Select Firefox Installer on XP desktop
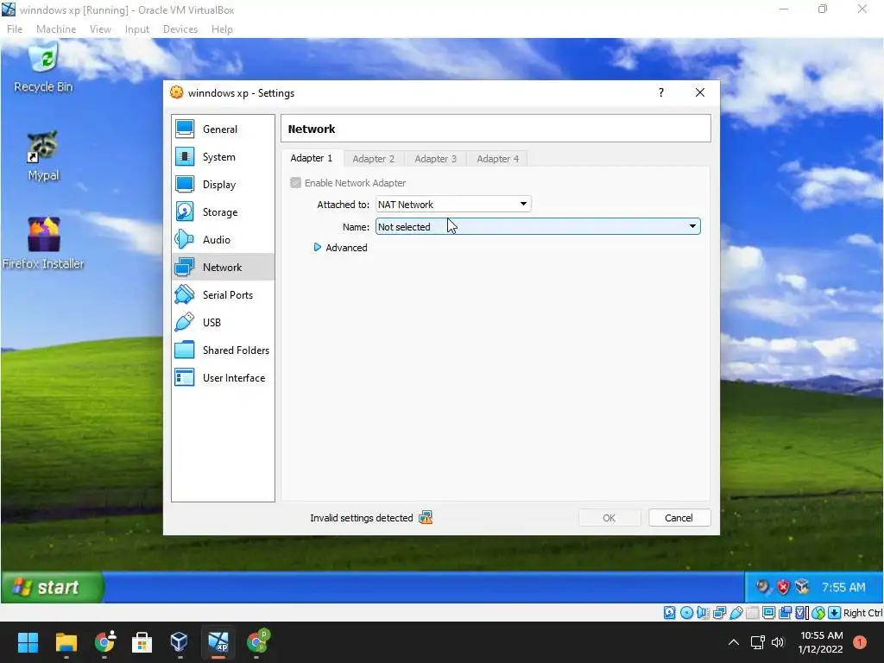Image resolution: width=884 pixels, height=663 pixels. click(43, 243)
